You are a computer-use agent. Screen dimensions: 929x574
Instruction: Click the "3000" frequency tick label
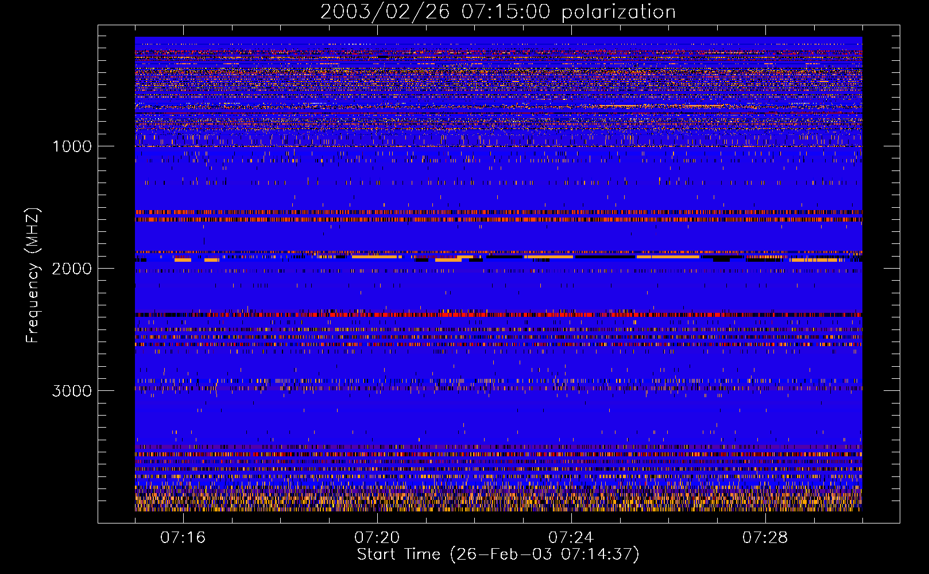(72, 391)
